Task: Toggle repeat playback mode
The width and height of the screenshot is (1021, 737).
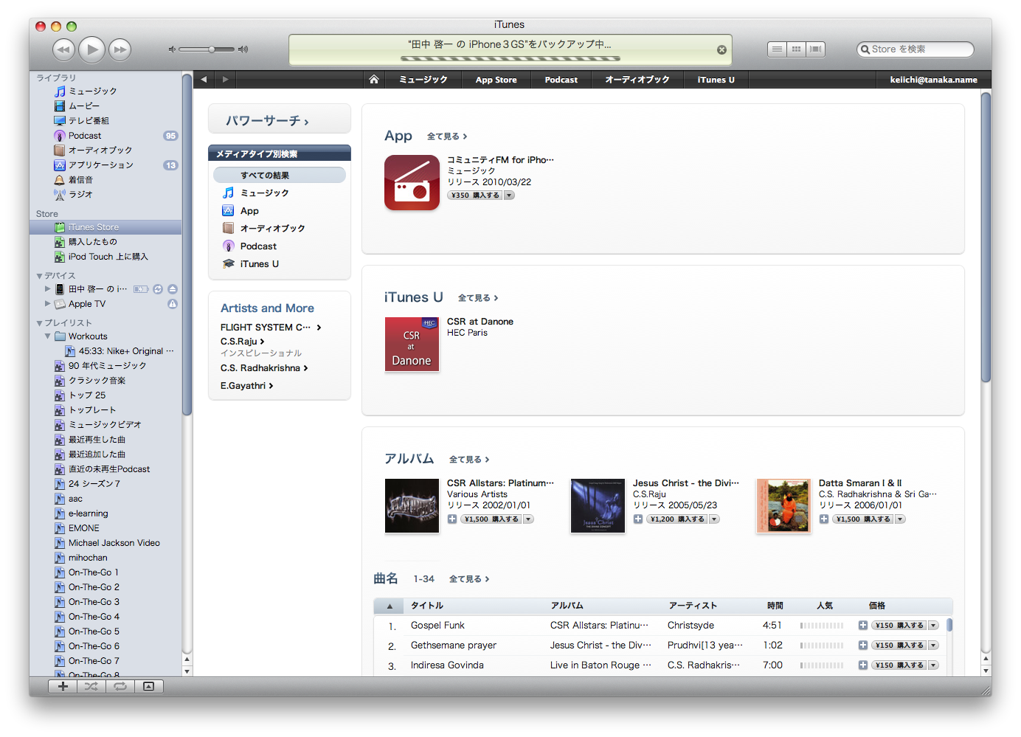Action: coord(120,686)
